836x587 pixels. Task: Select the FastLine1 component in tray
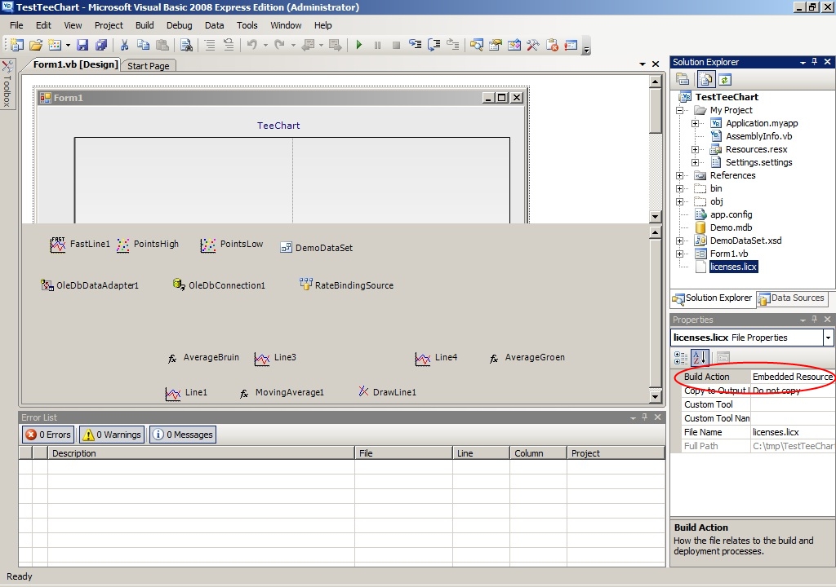[79, 245]
